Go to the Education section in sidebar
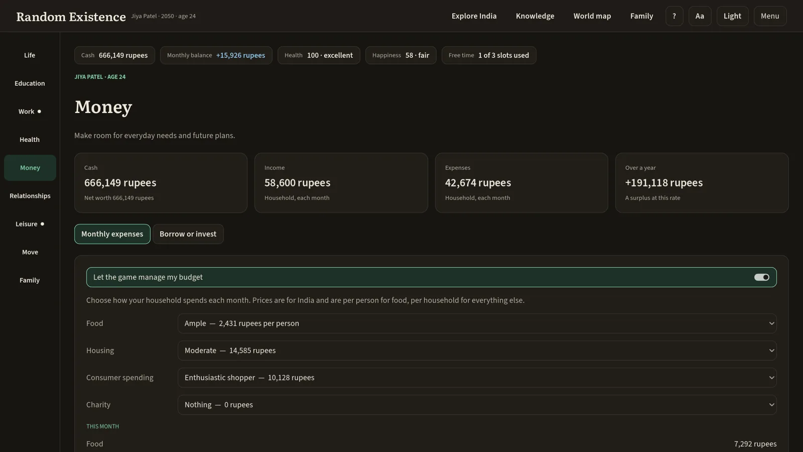This screenshot has height=452, width=803. [x=30, y=83]
